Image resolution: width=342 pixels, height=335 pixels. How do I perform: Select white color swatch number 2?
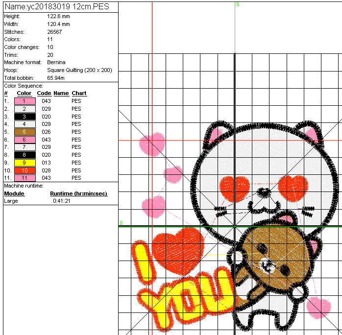(25, 109)
